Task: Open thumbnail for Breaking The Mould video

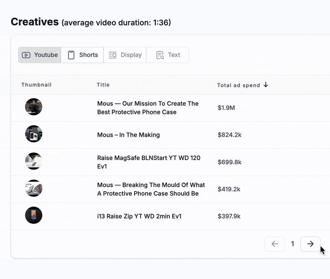Action: point(34,188)
